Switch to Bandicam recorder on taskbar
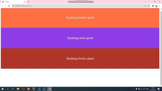The image size is (162, 91). pyautogui.click(x=44, y=89)
